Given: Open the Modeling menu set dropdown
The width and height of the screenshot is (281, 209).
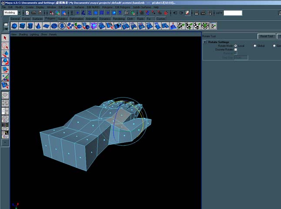Looking at the screenshot, I should [x=19, y=13].
